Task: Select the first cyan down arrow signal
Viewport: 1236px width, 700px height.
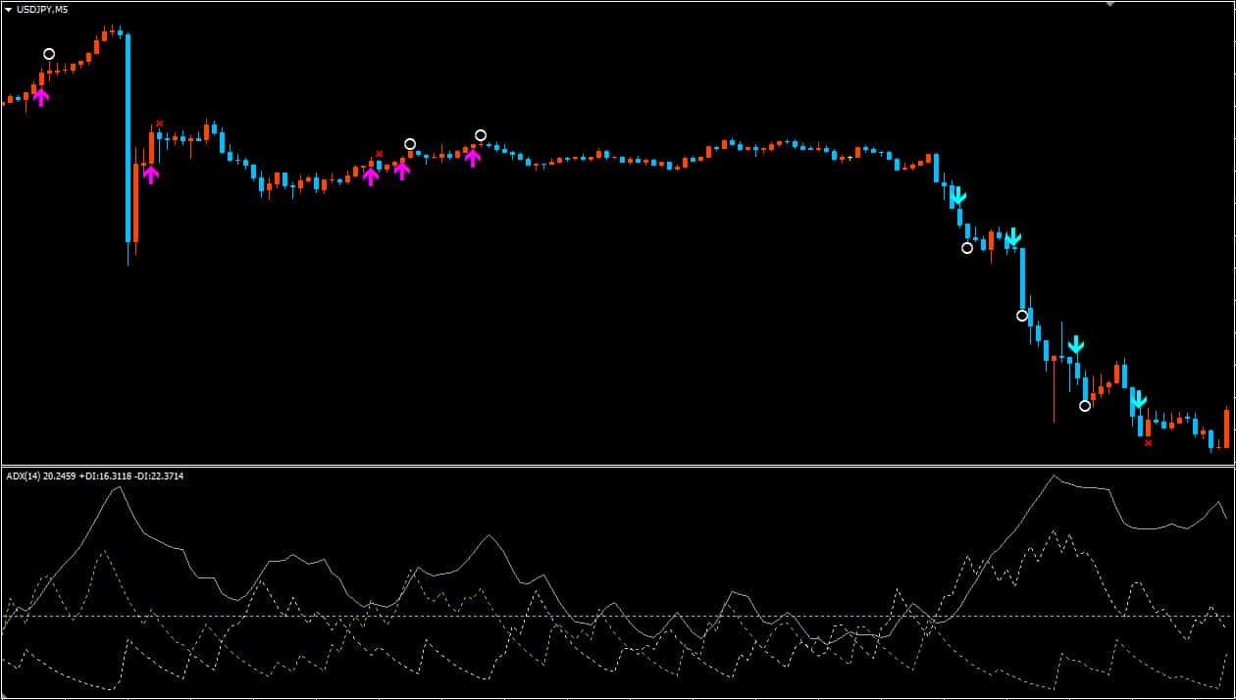Action: (x=957, y=197)
